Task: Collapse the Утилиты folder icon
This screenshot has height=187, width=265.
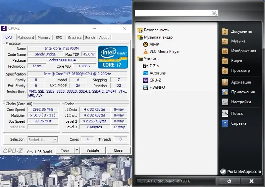Action: (x=140, y=59)
